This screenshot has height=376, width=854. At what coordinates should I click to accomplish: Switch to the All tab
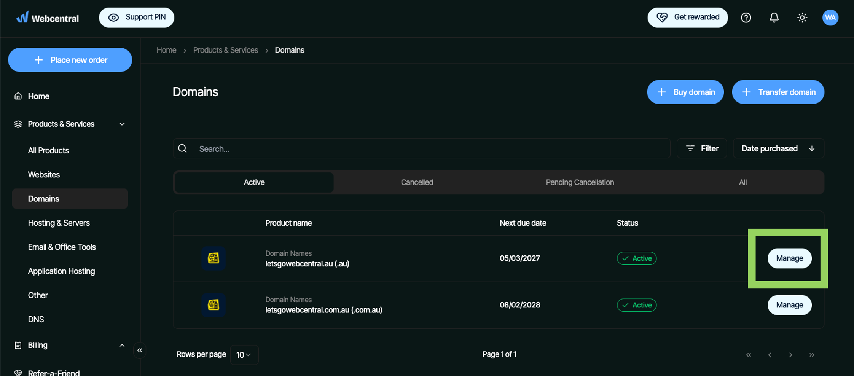coord(742,182)
